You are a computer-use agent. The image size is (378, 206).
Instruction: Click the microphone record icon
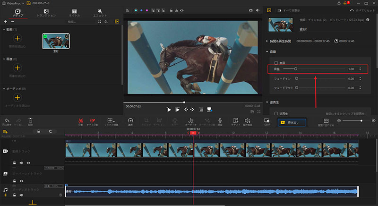220,120
